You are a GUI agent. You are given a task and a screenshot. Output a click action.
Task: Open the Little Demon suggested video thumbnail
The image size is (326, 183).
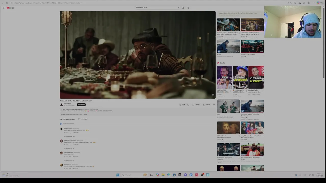[252, 47]
